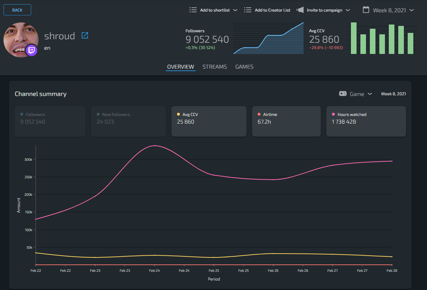Toggle the Hours watched series card

click(x=366, y=121)
